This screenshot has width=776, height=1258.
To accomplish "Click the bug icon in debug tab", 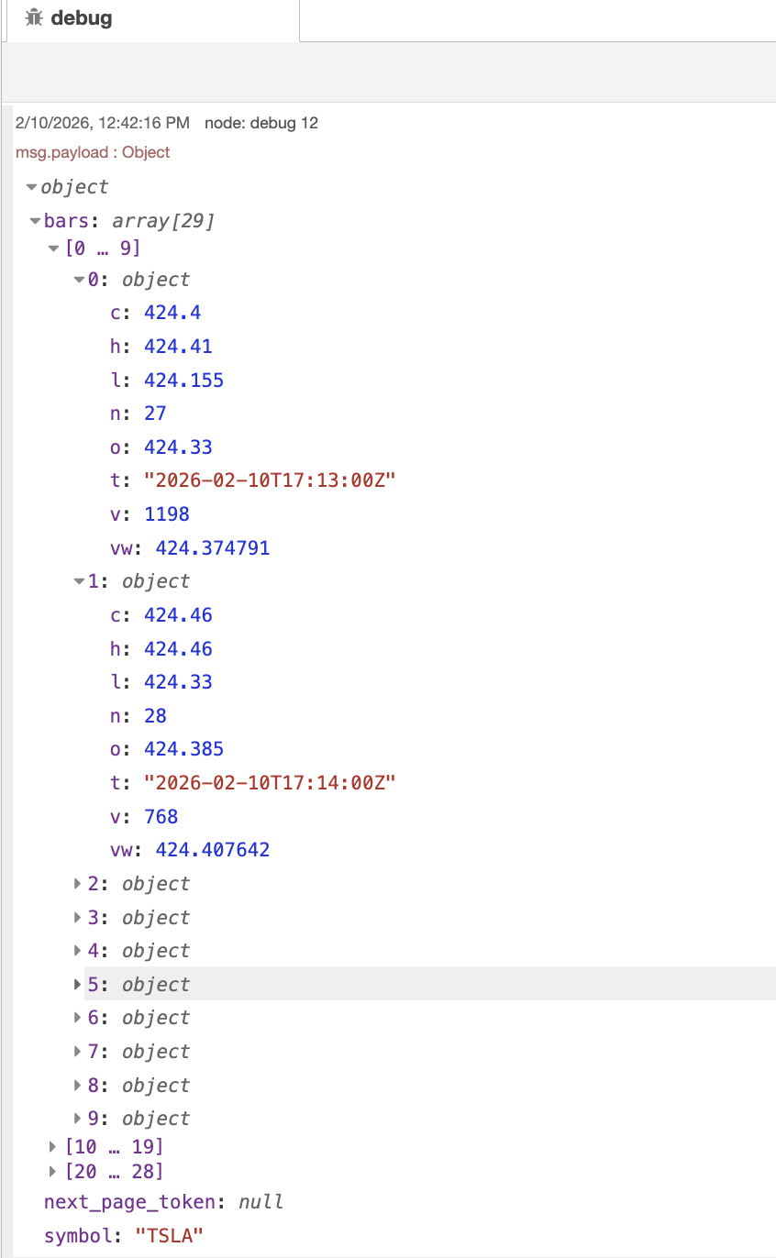I will (x=34, y=18).
